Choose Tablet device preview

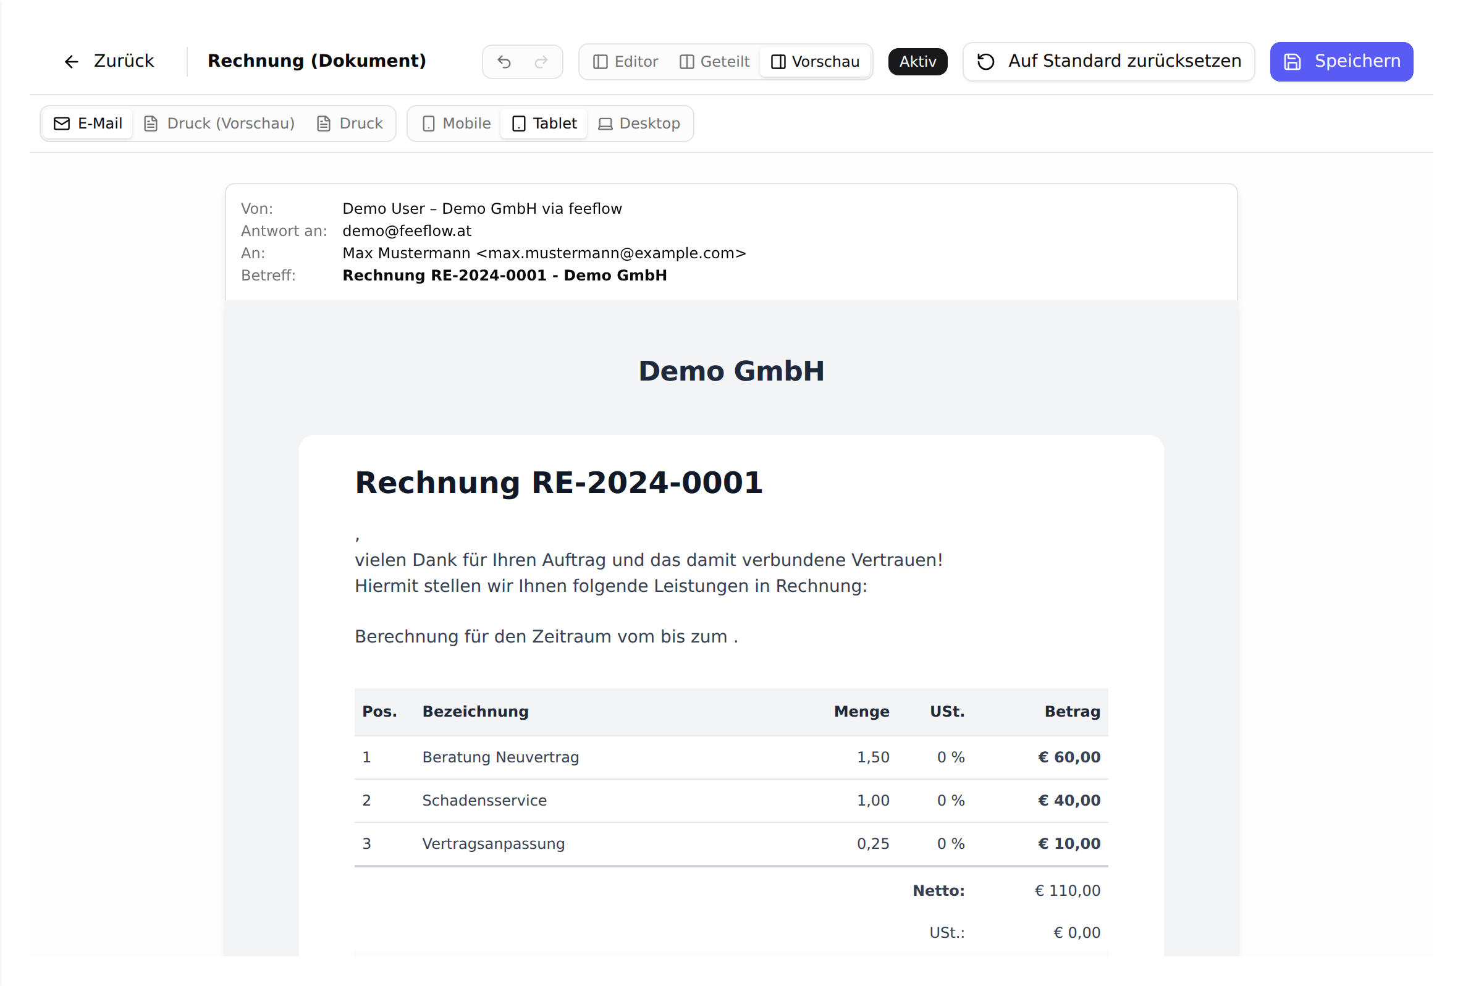coord(544,124)
